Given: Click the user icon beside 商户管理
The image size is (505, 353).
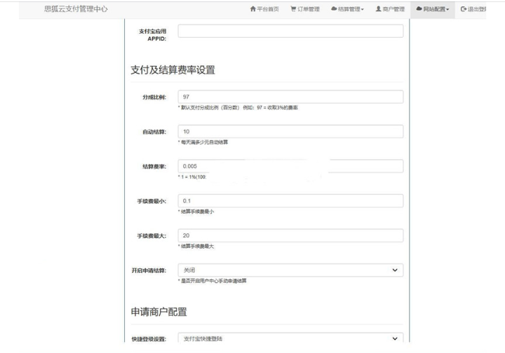Looking at the screenshot, I should click(379, 9).
